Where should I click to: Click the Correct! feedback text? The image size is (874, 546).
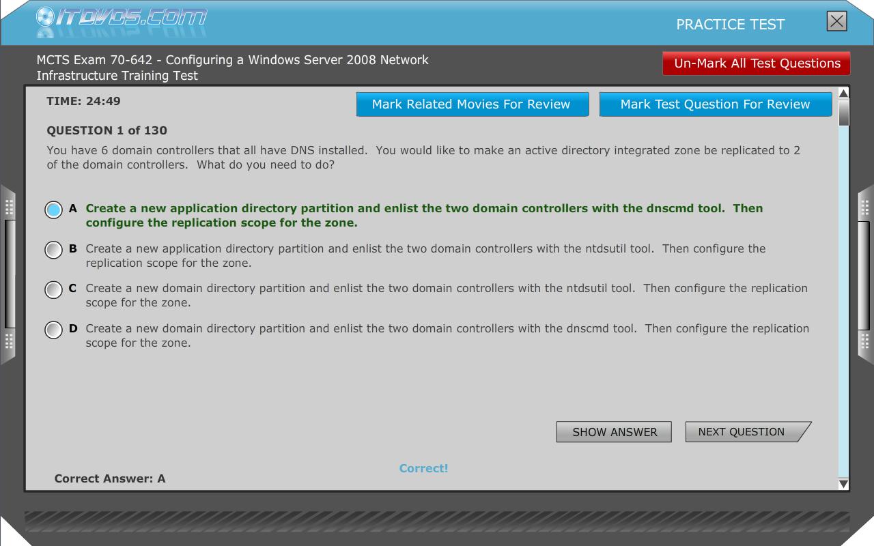click(424, 468)
